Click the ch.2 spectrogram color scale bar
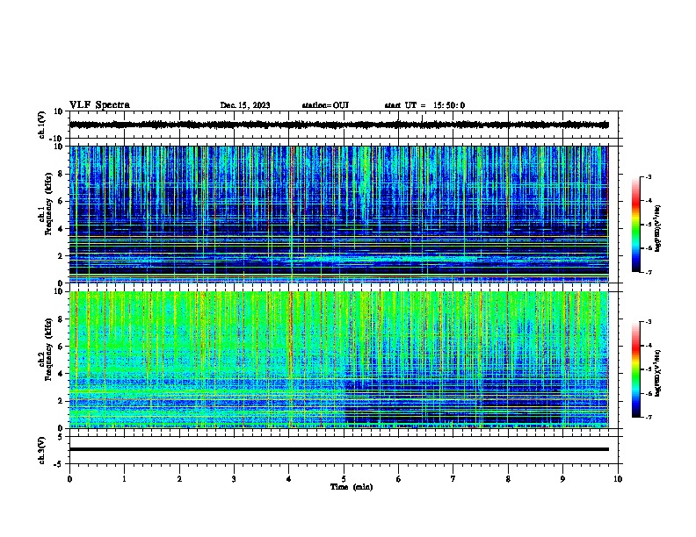Screen dimensions: 696x537 pyautogui.click(x=635, y=369)
